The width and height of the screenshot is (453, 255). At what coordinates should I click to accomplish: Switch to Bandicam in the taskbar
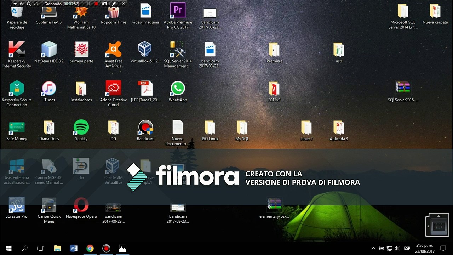click(106, 248)
